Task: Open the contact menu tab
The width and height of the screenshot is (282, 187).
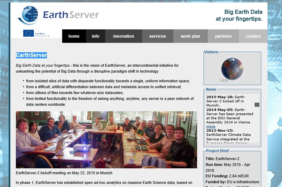Action: point(253,36)
